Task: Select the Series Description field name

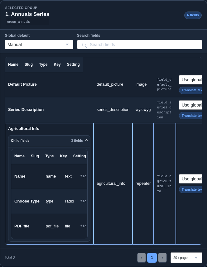Action: (26, 110)
